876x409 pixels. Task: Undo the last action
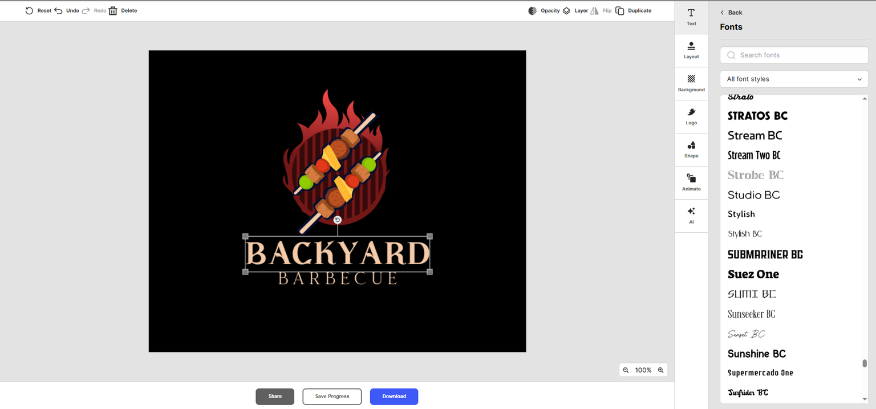67,11
